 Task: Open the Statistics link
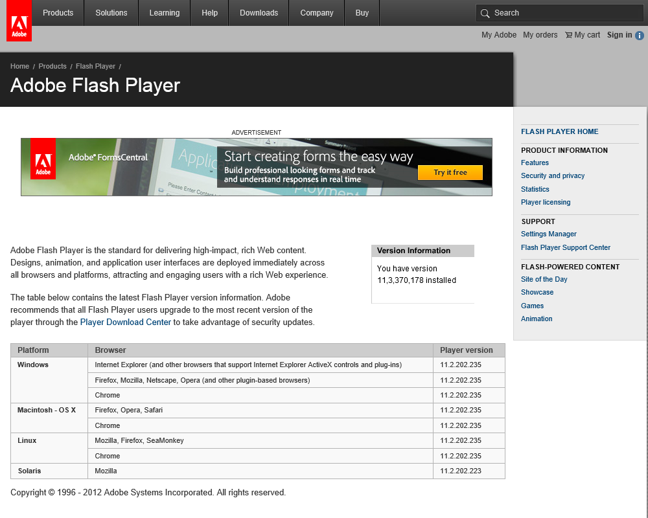click(x=535, y=189)
